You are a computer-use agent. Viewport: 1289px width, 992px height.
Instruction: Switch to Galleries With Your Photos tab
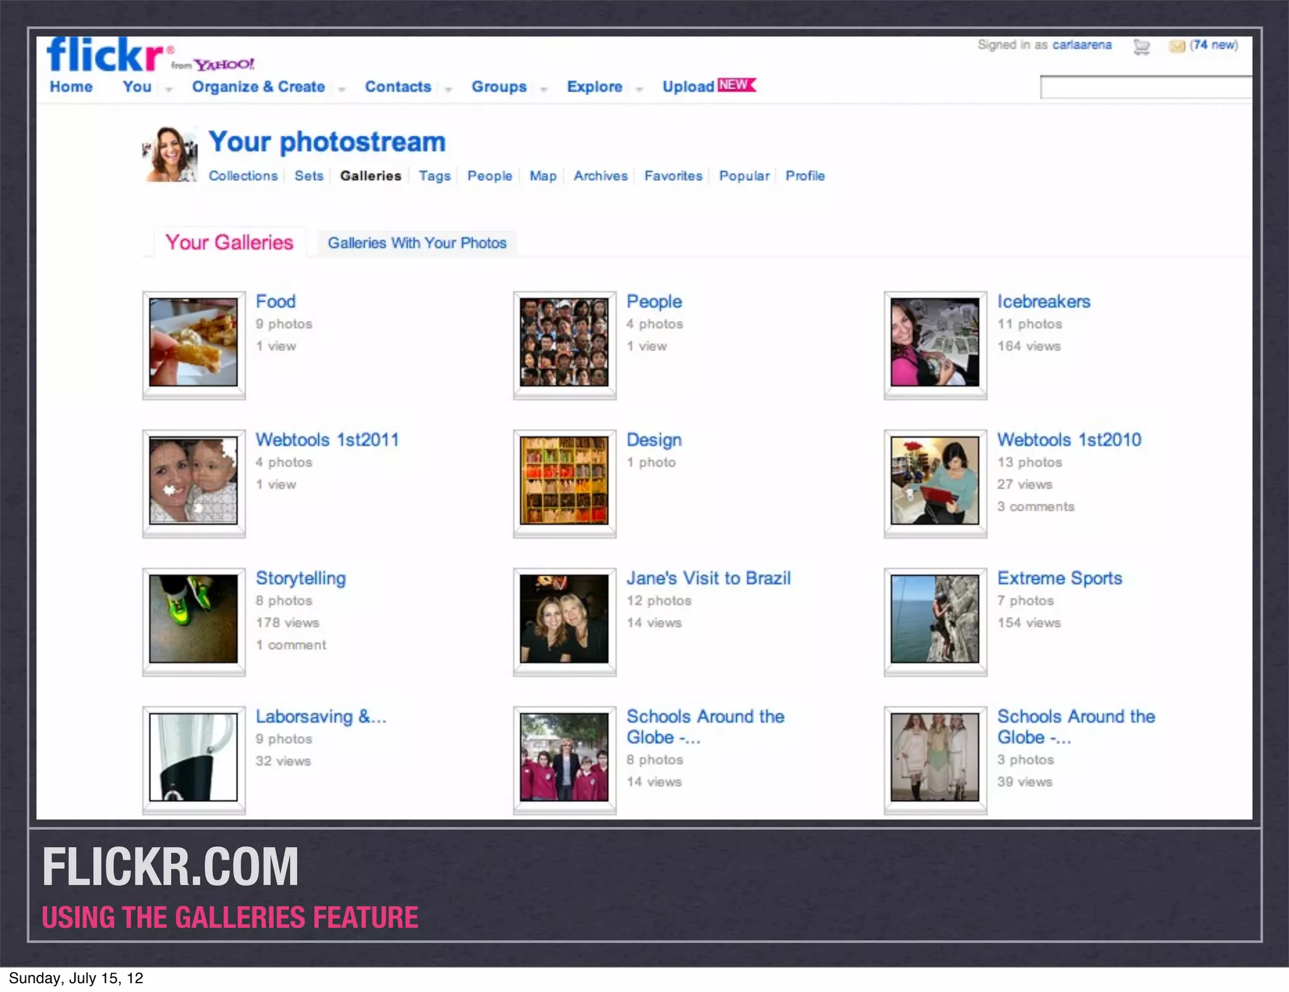pyautogui.click(x=417, y=243)
